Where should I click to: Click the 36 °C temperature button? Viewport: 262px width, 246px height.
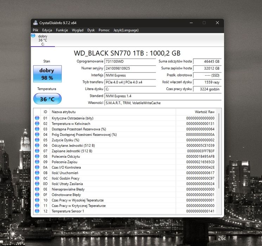(47, 99)
